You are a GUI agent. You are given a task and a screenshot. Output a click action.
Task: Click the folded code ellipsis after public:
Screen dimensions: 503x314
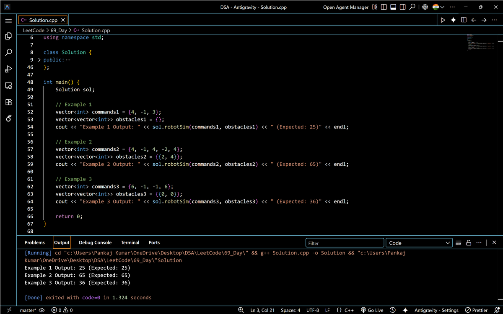pyautogui.click(x=68, y=60)
